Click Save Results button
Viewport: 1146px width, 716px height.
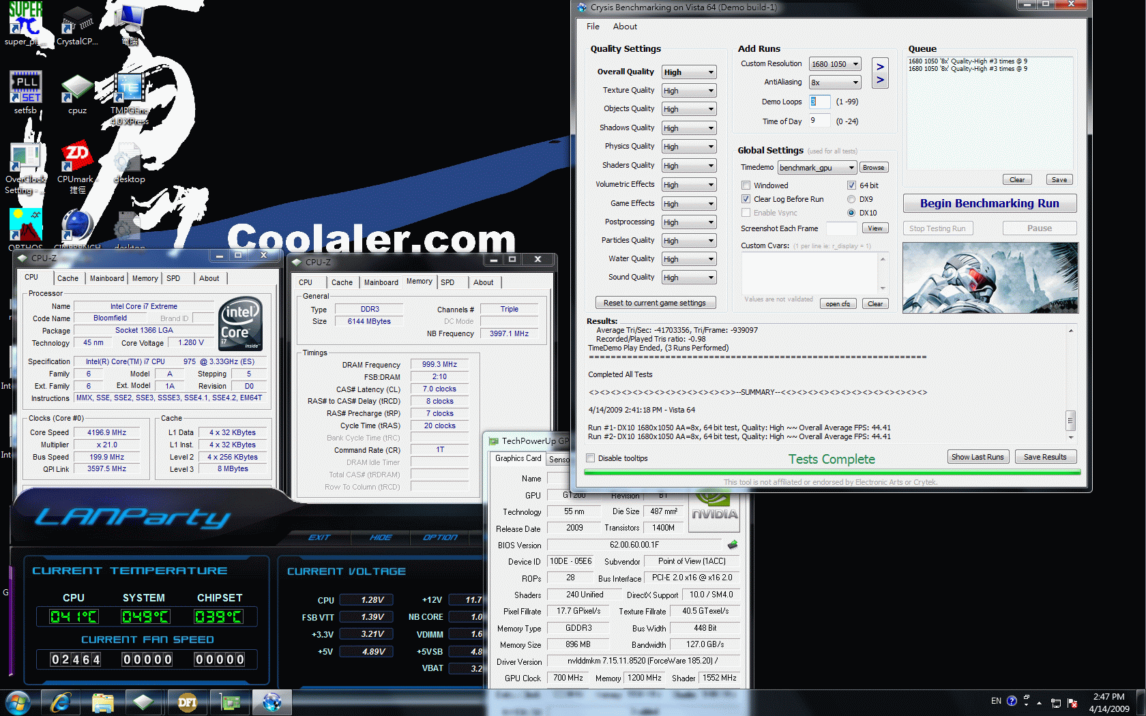[1045, 457]
